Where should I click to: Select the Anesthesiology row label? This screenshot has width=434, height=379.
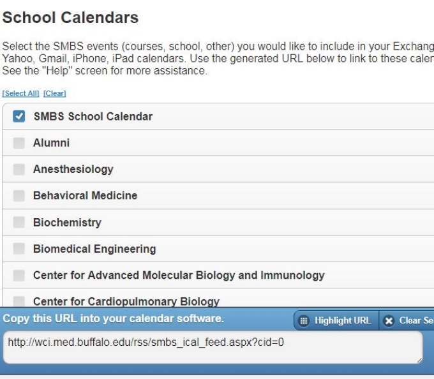(x=73, y=169)
